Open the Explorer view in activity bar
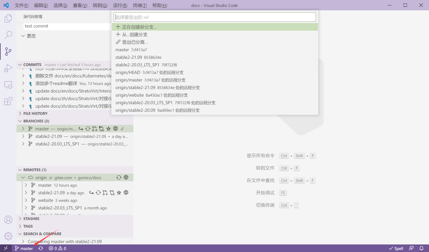 [x=8, y=19]
